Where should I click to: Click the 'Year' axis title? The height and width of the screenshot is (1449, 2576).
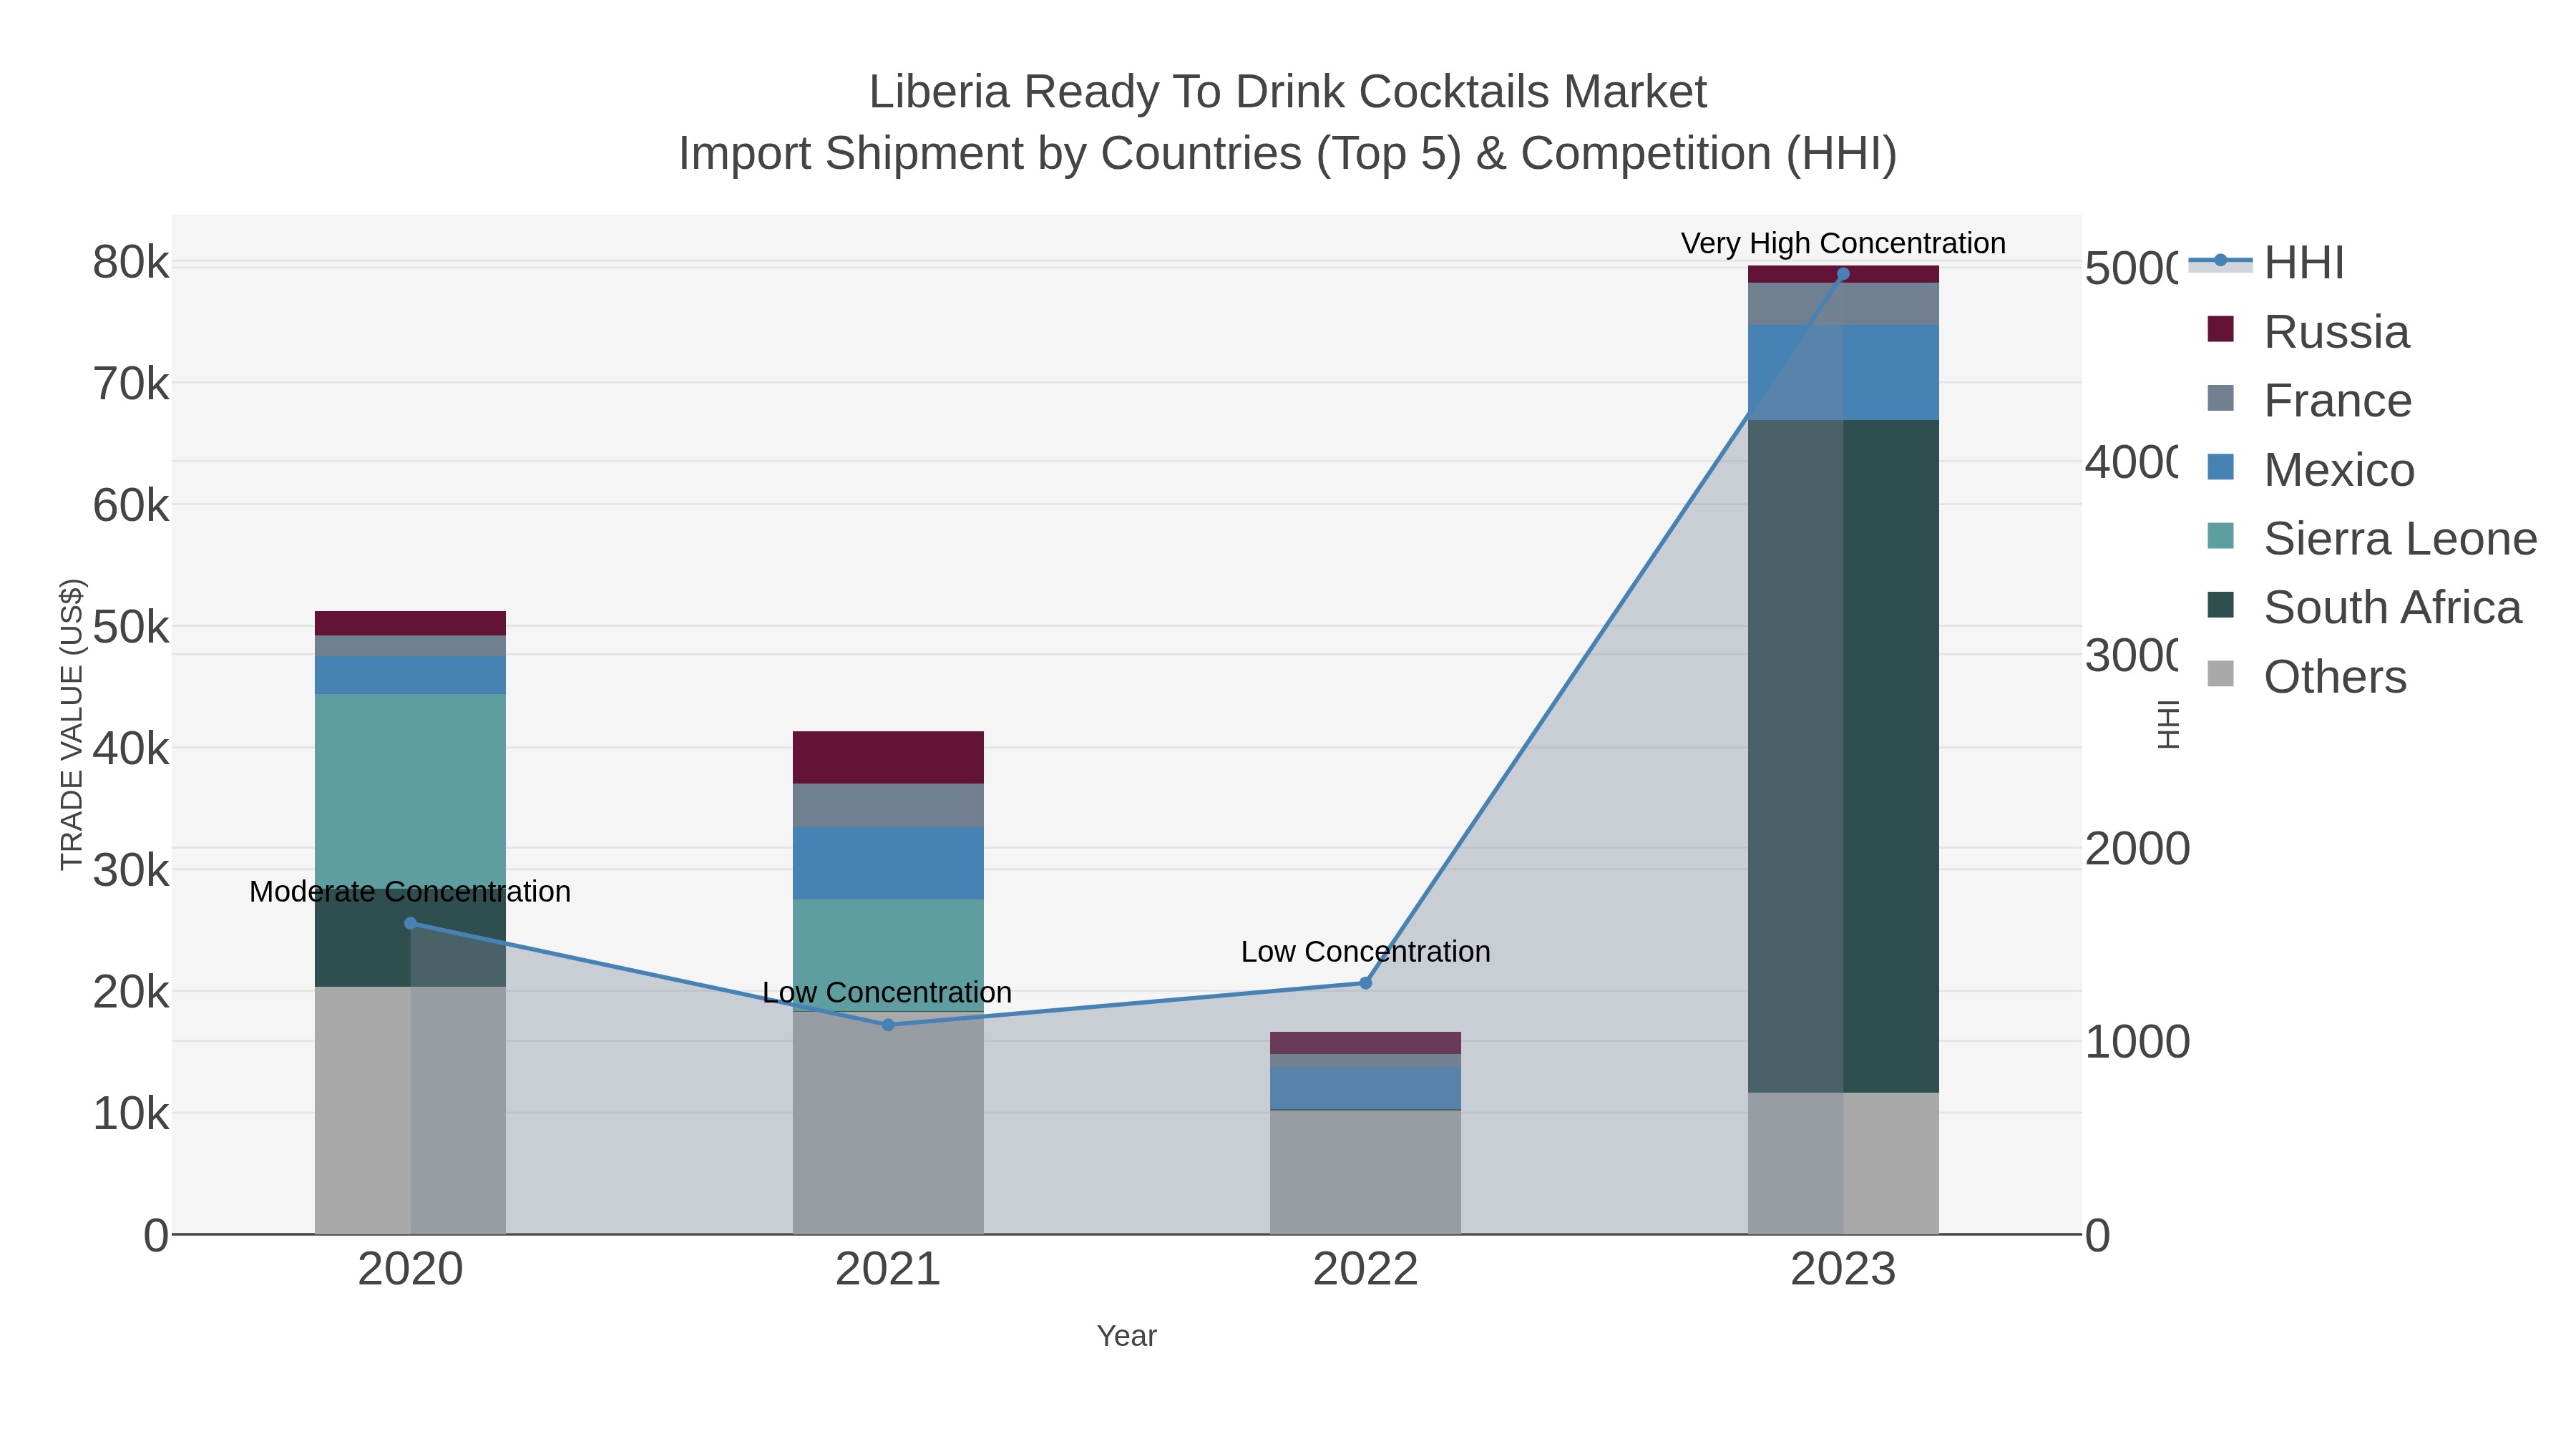tap(1126, 1336)
